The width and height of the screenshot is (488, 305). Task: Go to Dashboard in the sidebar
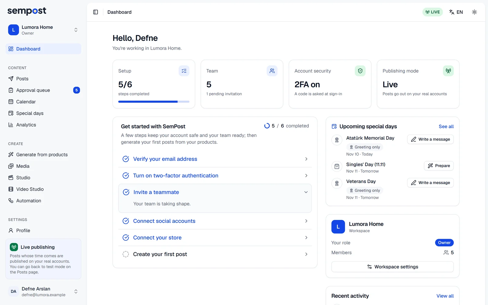(43, 49)
